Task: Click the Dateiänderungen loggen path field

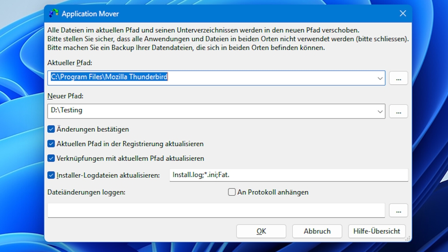Action: 216,210
